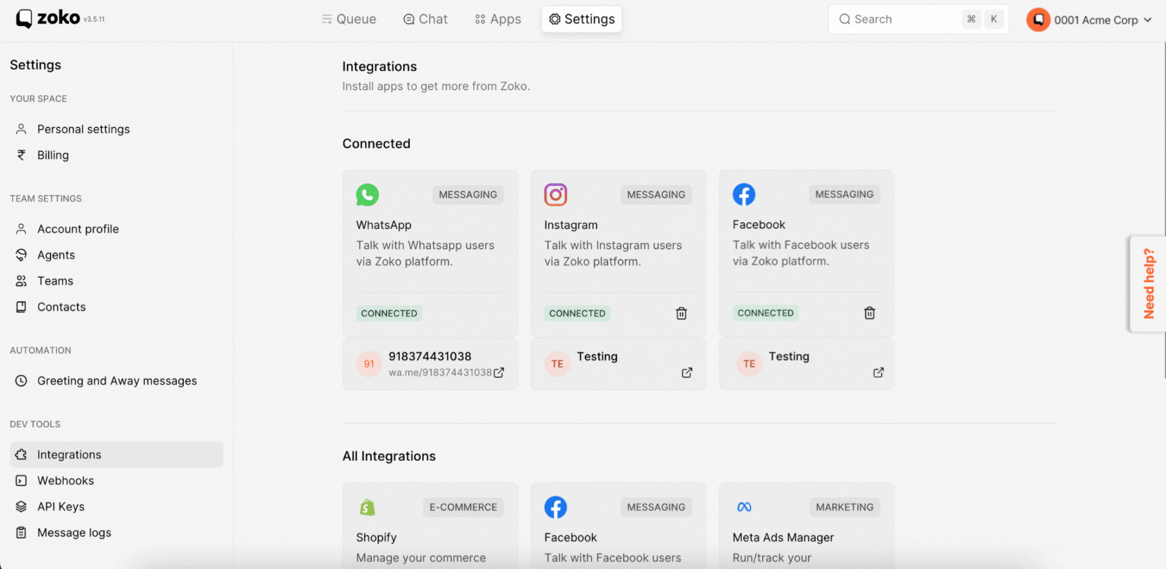Open the Shopify integration card title
Image resolution: width=1166 pixels, height=569 pixels.
[376, 537]
